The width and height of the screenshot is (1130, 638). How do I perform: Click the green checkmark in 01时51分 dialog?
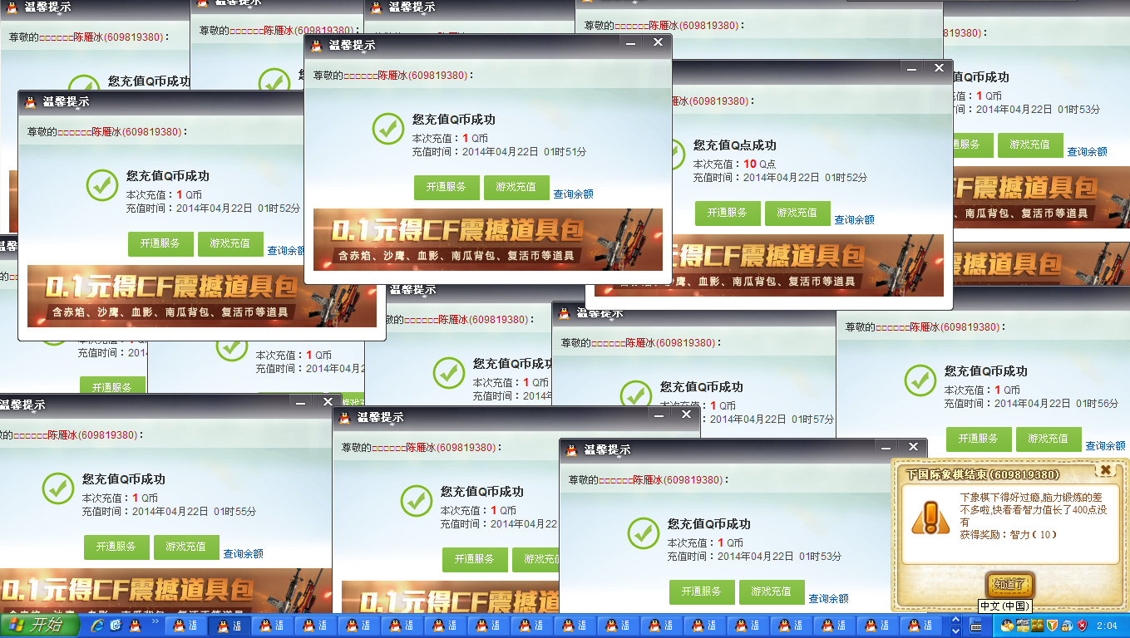click(x=388, y=129)
